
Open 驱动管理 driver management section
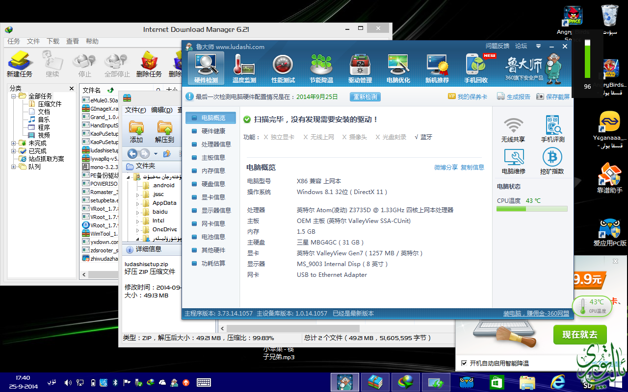point(360,69)
